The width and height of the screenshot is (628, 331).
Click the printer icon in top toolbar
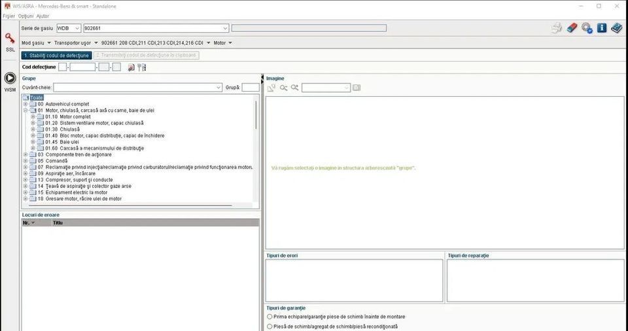pyautogui.click(x=557, y=27)
